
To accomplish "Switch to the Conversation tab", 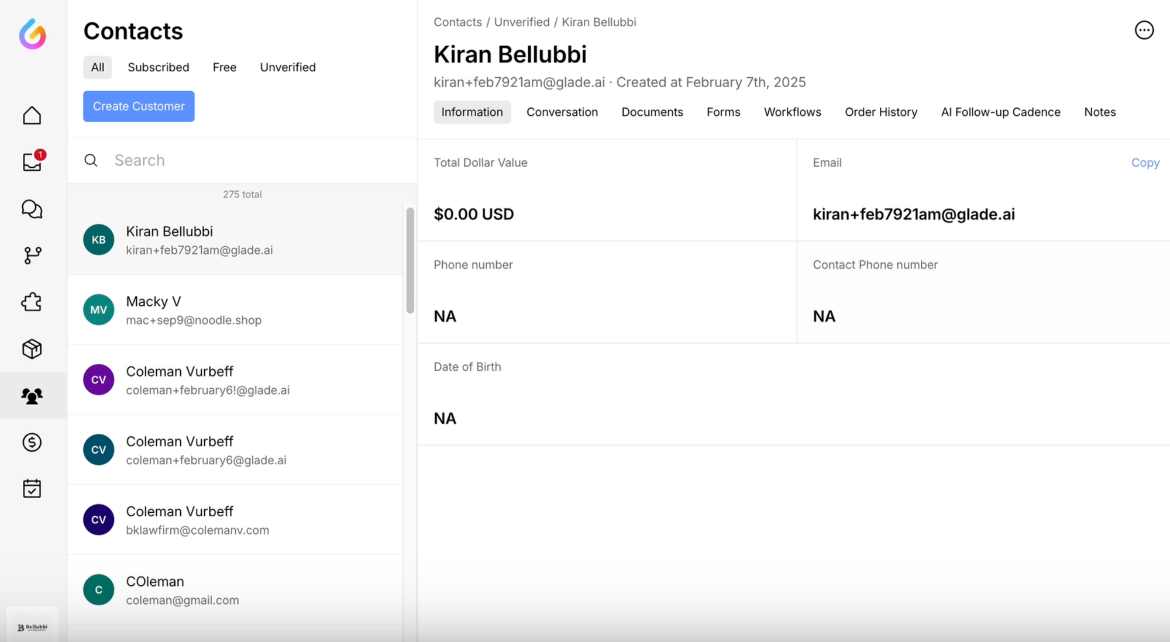I will pyautogui.click(x=562, y=112).
